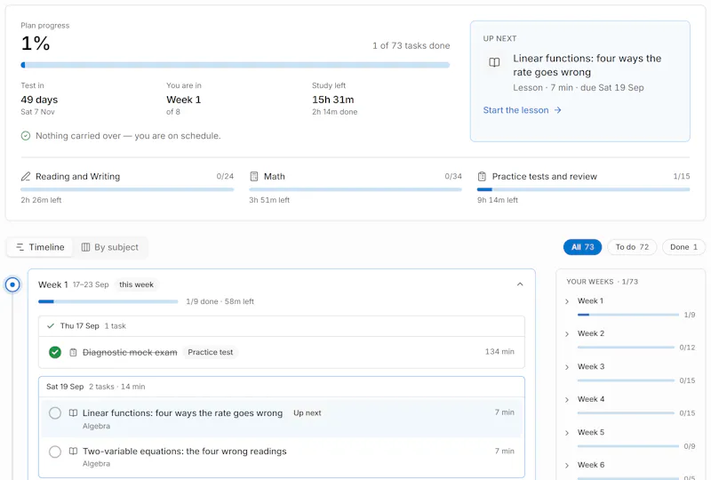Click the '1/9 done · 58m left' text

[x=220, y=301]
